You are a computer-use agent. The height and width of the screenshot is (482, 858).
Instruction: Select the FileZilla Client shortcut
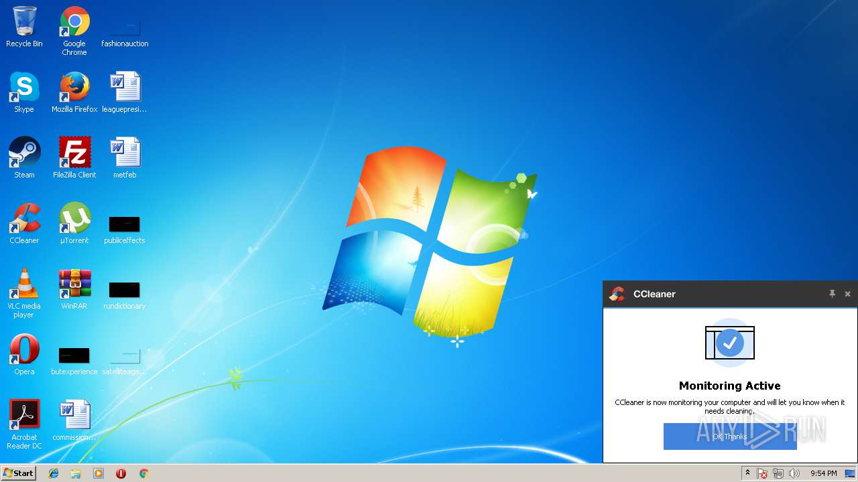pyautogui.click(x=74, y=158)
